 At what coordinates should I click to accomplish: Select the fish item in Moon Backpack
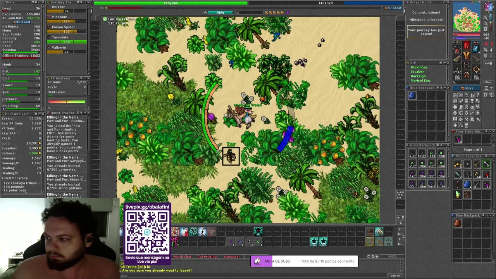(x=458, y=174)
